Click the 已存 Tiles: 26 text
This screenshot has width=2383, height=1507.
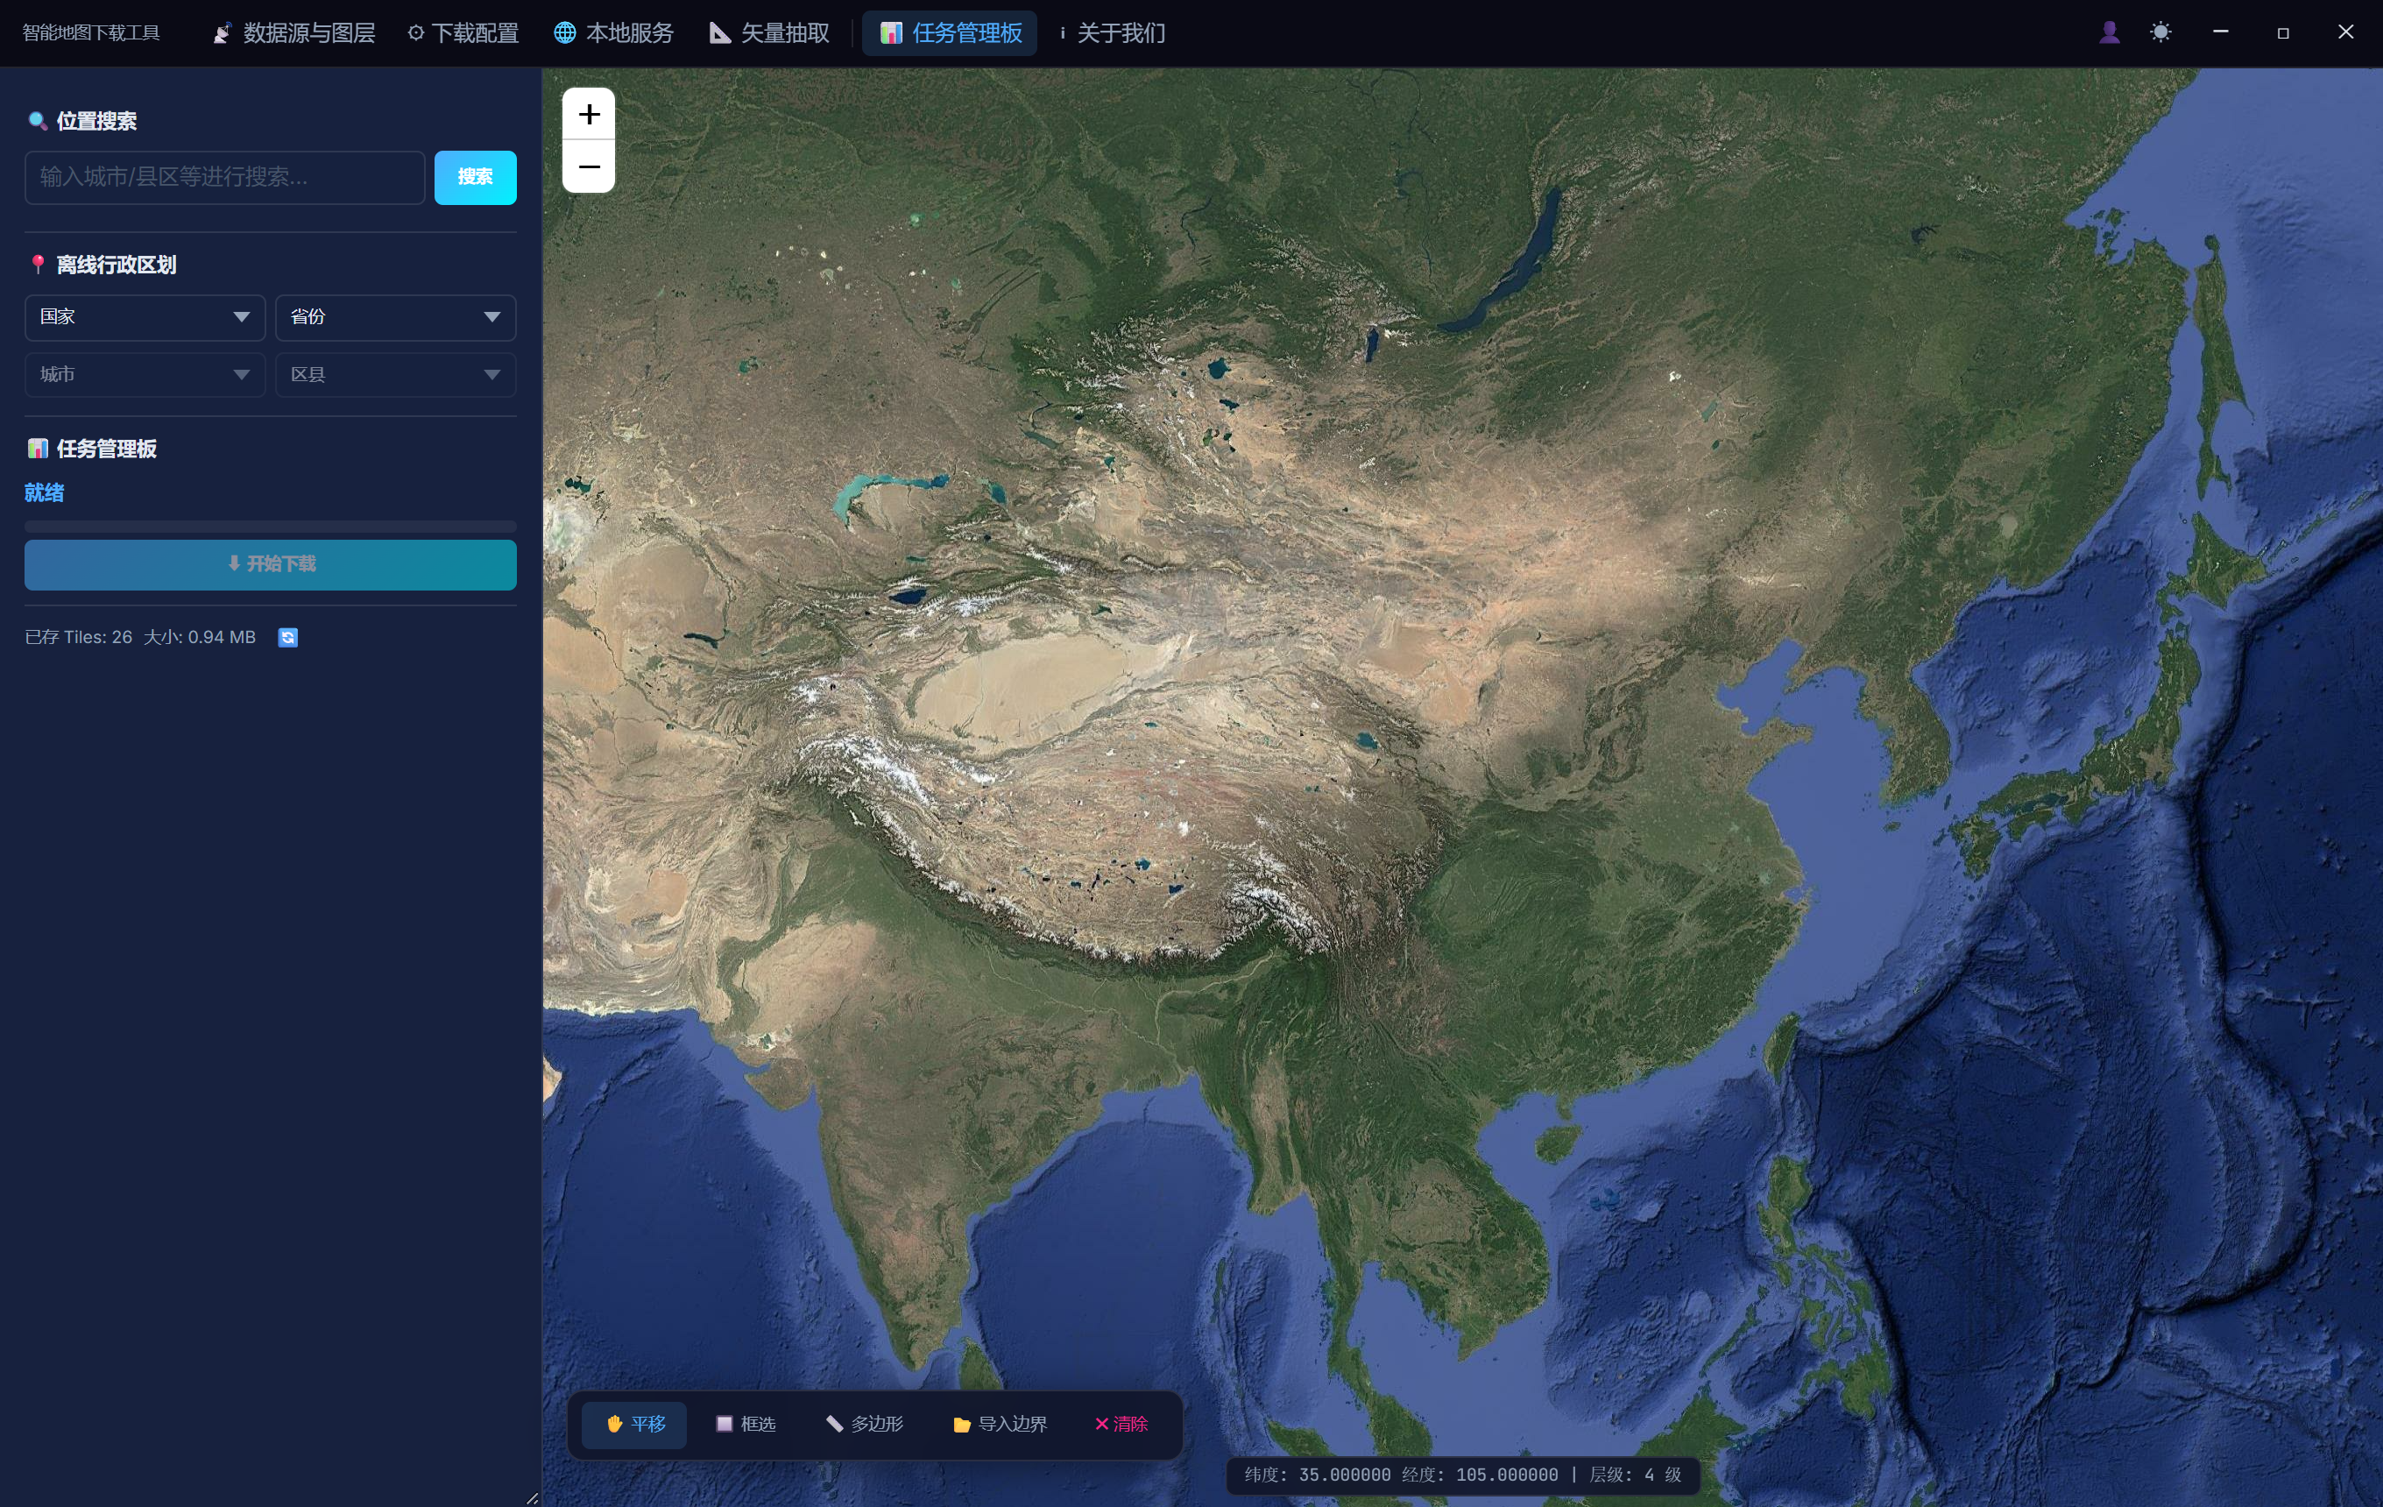click(78, 638)
